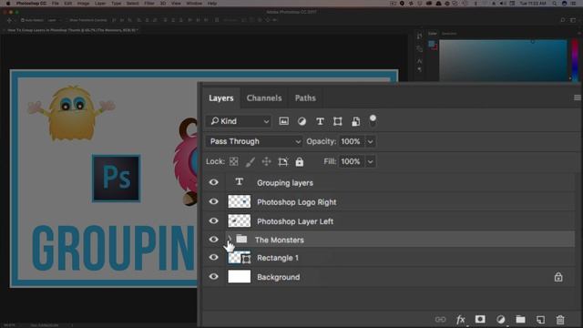This screenshot has width=583, height=328.
Task: Open the macOS Spotlight search
Action: (x=555, y=4)
